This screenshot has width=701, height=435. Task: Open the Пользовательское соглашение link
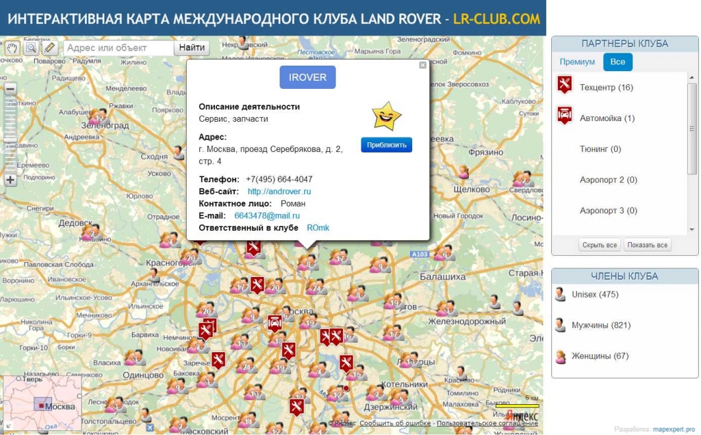point(487,423)
